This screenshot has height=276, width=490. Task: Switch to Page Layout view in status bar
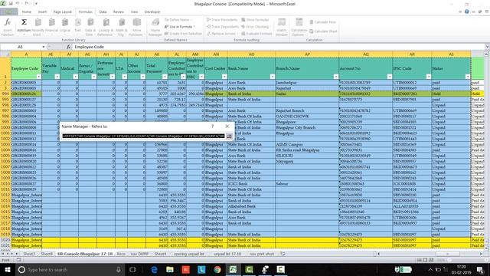425,260
